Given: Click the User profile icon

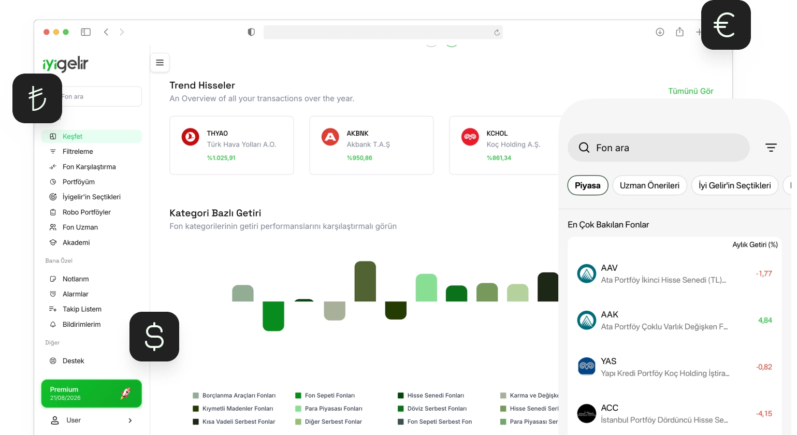Looking at the screenshot, I should [x=55, y=421].
